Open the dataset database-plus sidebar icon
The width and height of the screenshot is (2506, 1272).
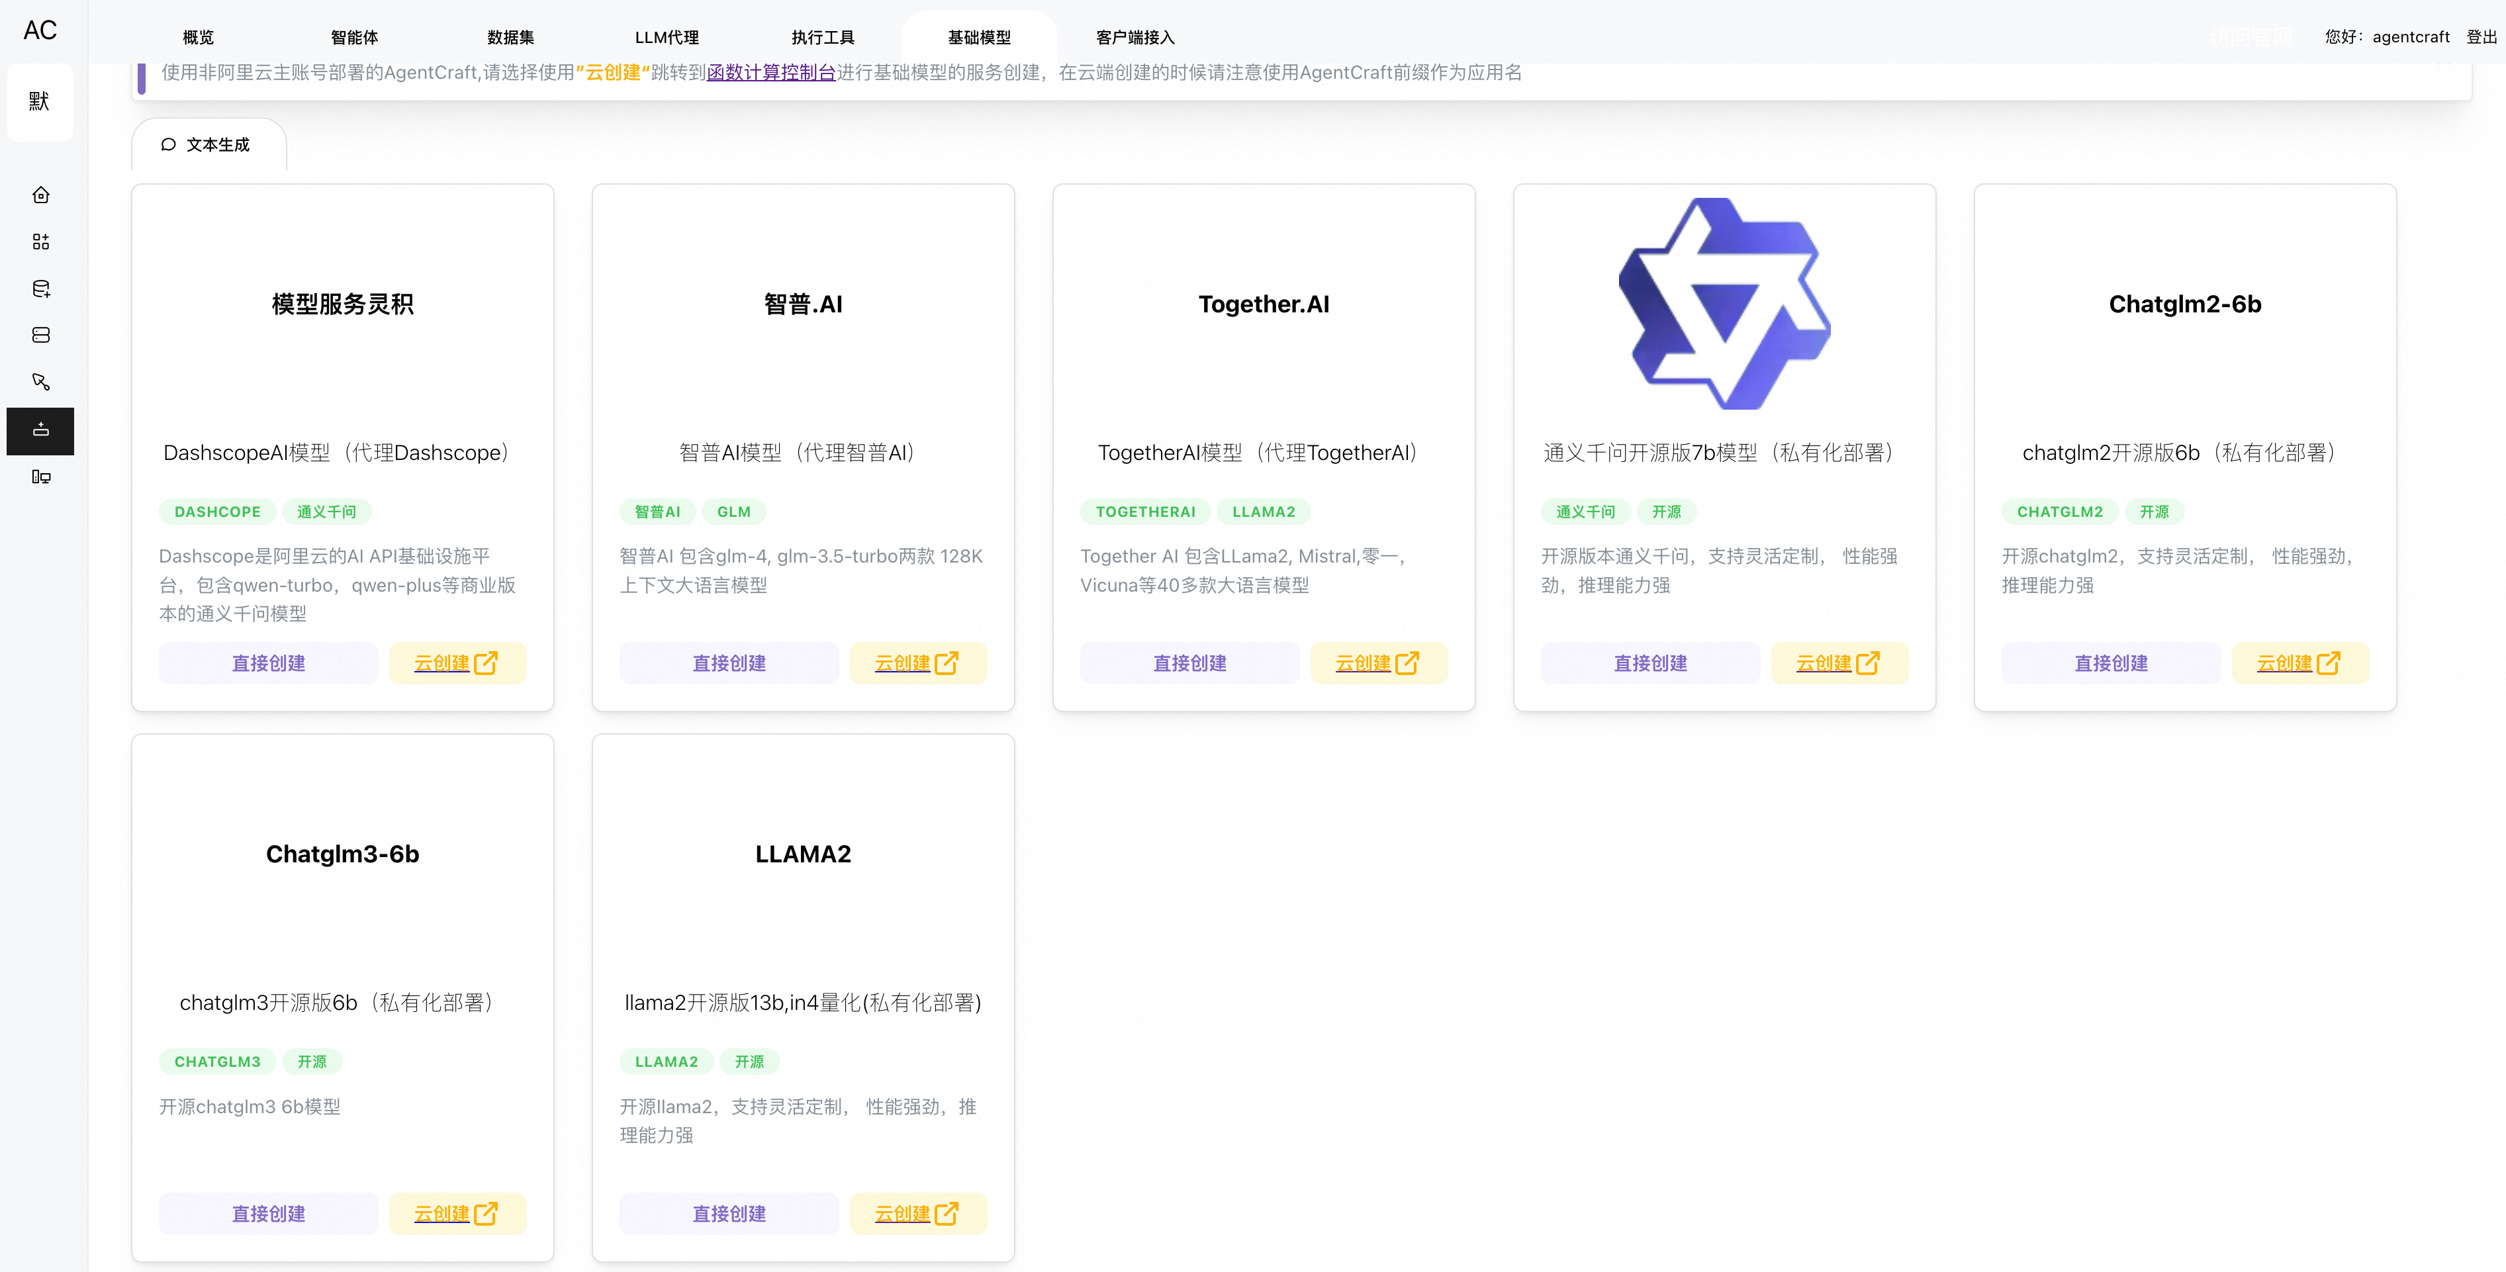tap(41, 289)
